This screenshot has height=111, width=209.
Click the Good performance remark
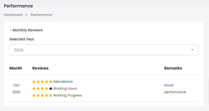[x=175, y=88]
